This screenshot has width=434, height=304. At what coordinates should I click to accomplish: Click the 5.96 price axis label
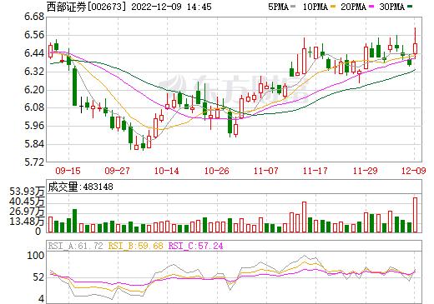coord(34,126)
